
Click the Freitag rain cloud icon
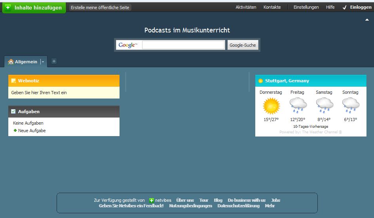tap(298, 106)
